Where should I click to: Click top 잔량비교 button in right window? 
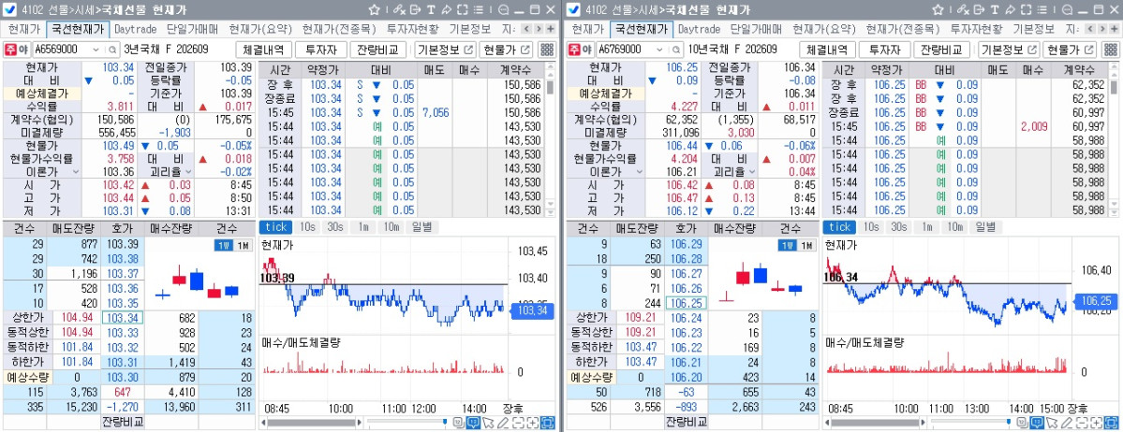942,50
